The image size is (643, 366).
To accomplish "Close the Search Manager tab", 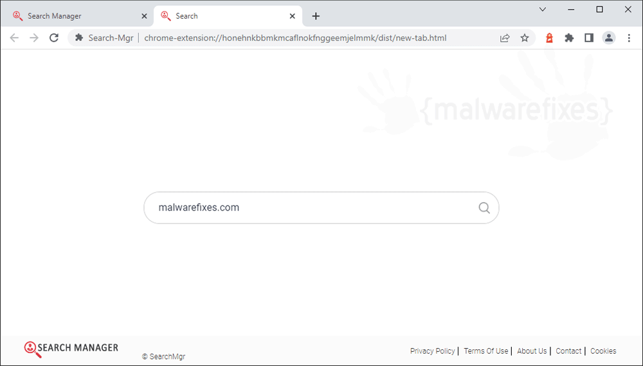I will click(x=144, y=16).
